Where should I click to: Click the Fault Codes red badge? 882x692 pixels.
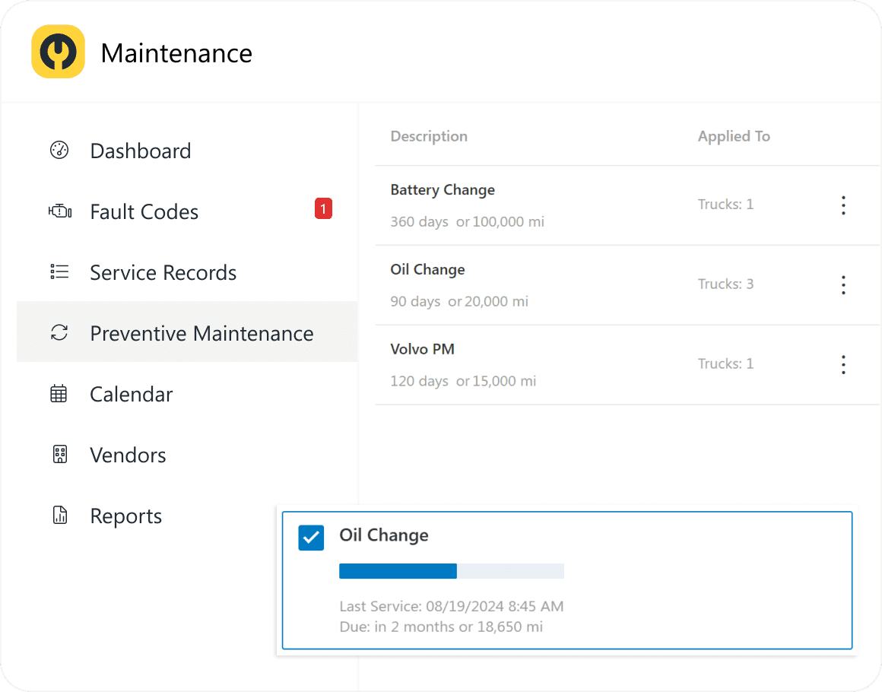[x=323, y=208]
